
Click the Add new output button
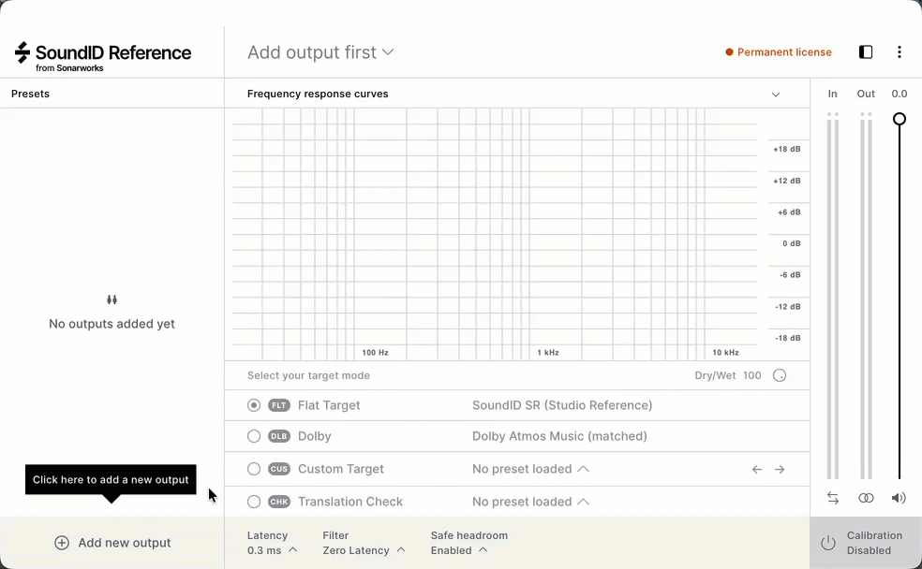(x=112, y=543)
